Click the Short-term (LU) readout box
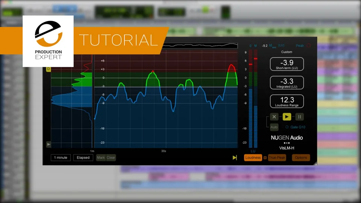Viewport: 361px width, 203px height. (287, 64)
